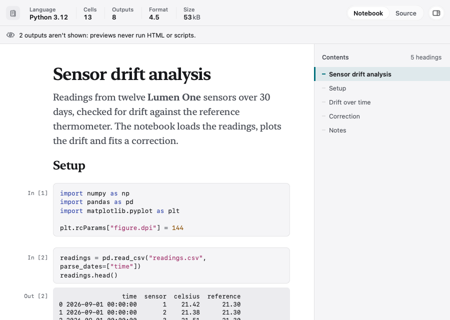Switch to the Notebook view tab

pyautogui.click(x=368, y=13)
